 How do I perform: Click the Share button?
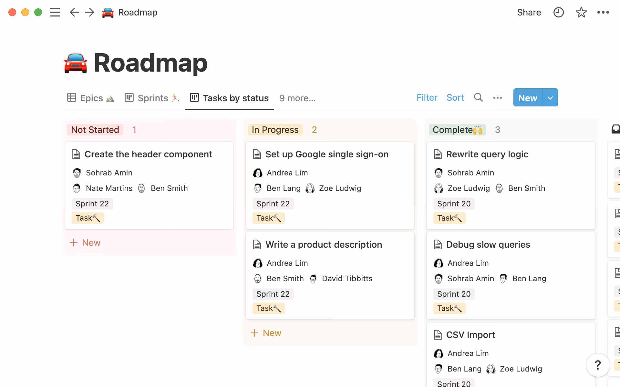tap(529, 12)
